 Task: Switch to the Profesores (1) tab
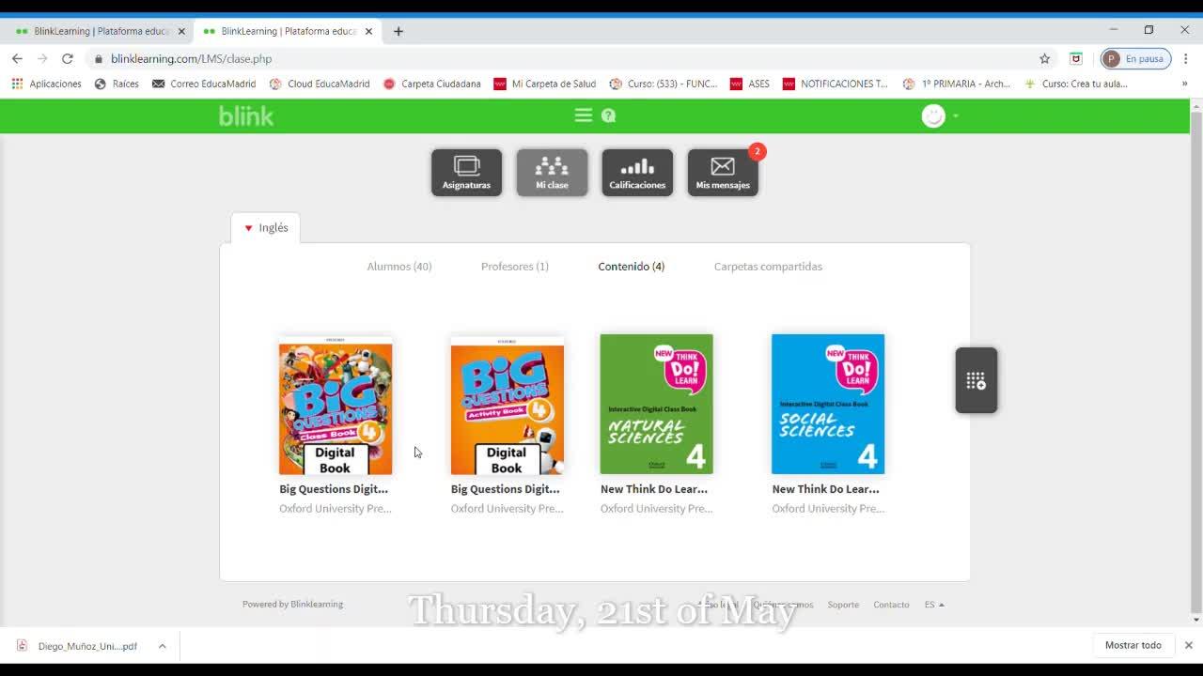coord(515,267)
